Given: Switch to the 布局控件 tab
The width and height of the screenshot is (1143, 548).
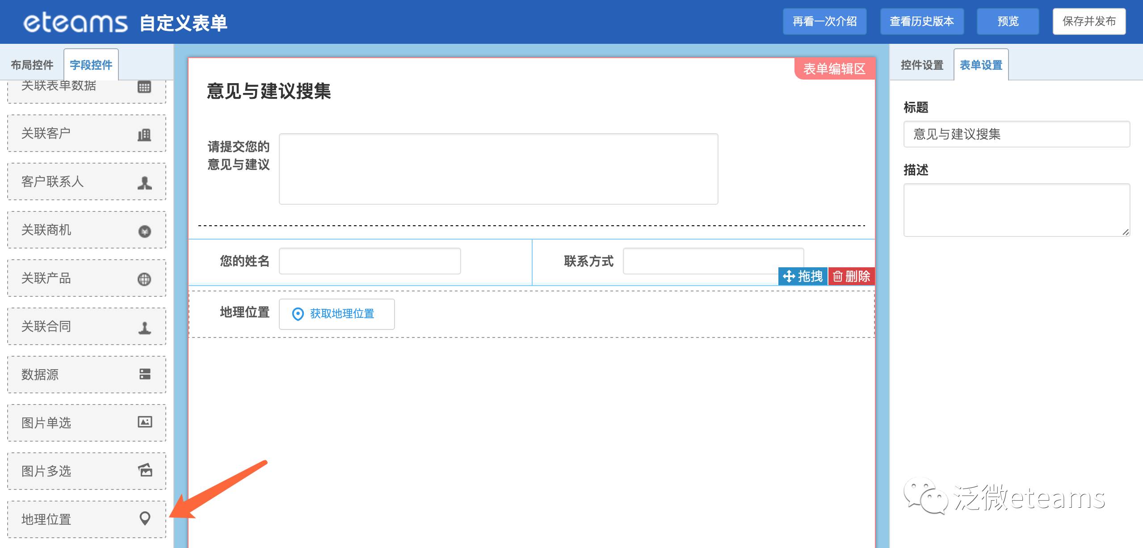Looking at the screenshot, I should tap(32, 65).
